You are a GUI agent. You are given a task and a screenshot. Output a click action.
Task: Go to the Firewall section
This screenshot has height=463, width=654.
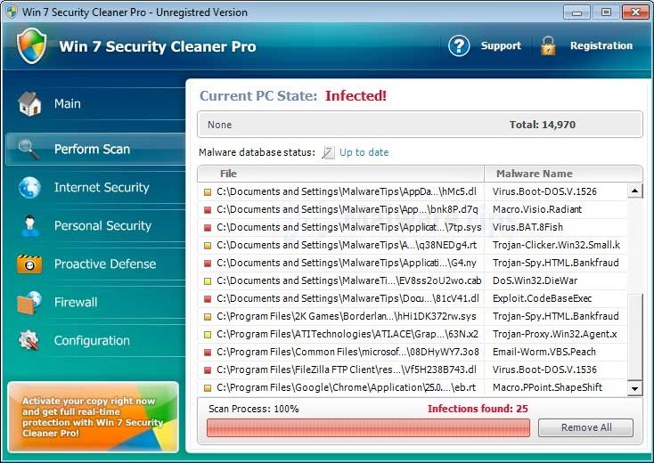coord(76,303)
